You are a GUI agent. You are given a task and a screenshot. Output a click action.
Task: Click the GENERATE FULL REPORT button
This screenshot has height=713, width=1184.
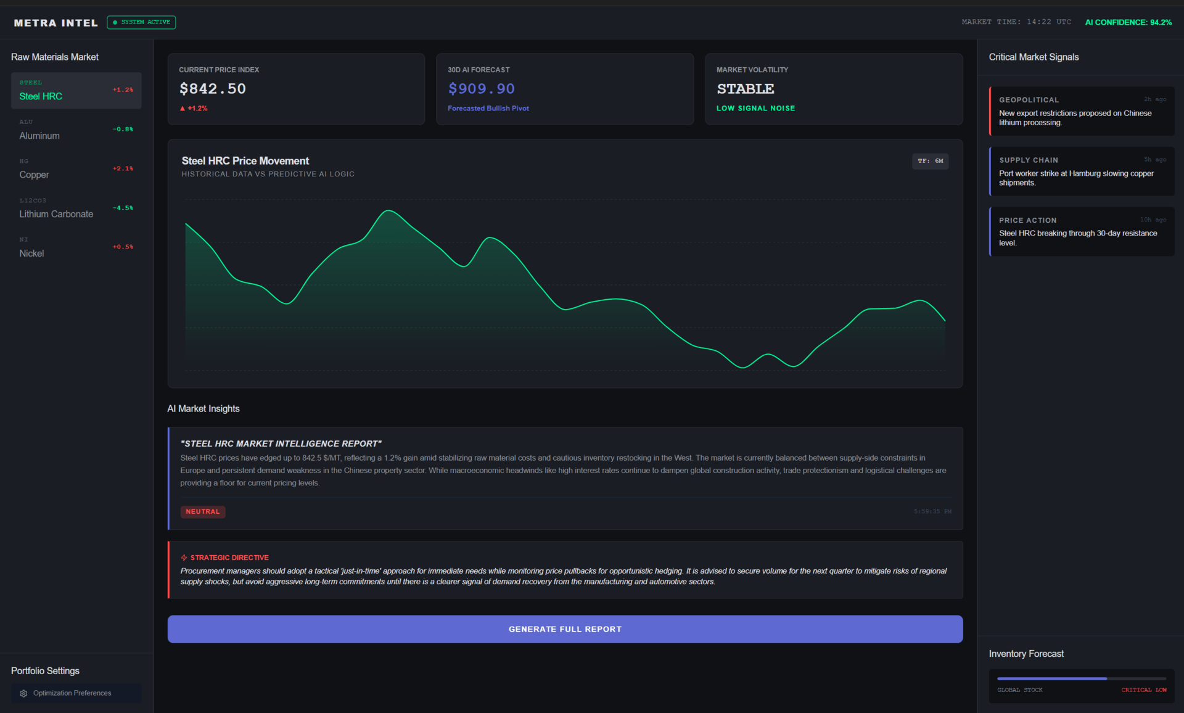pyautogui.click(x=565, y=629)
